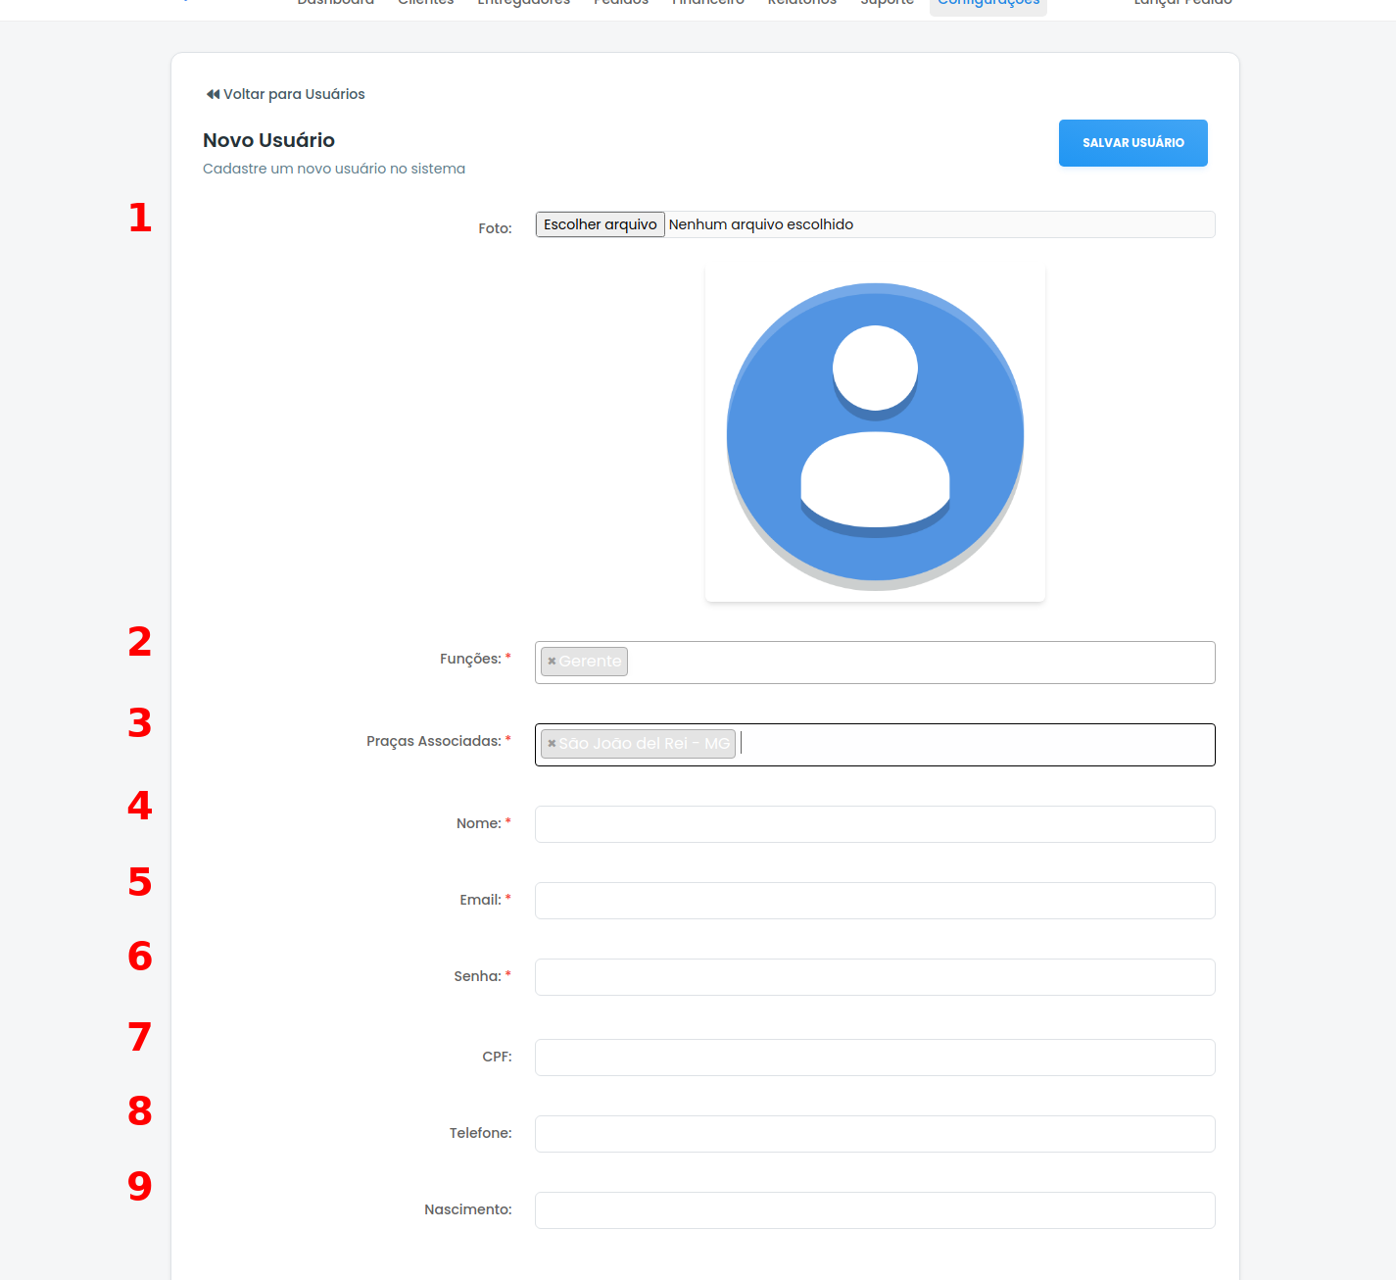Open the Configurações navigation tab
The height and width of the screenshot is (1280, 1396).
click(987, 4)
